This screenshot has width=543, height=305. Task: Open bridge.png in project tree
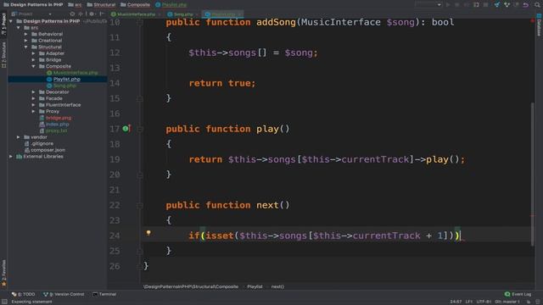[x=55, y=118]
